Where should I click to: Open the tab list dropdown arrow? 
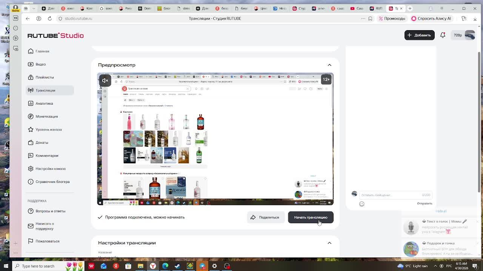(x=34, y=8)
